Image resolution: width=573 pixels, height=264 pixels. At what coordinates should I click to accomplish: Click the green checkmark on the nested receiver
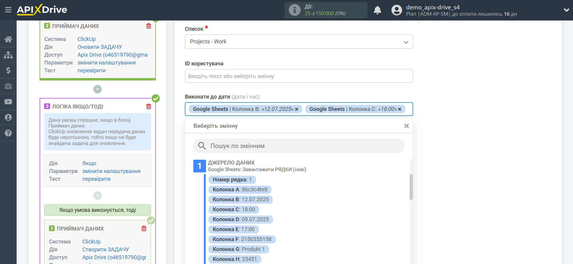151,221
